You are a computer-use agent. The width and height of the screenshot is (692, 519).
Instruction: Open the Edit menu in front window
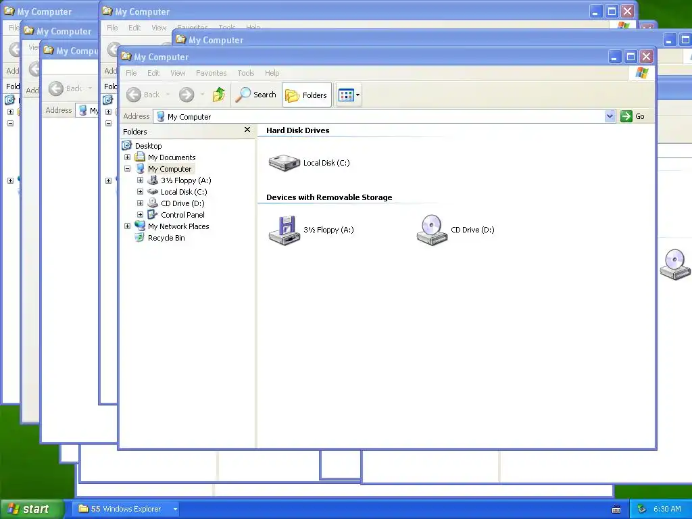153,73
